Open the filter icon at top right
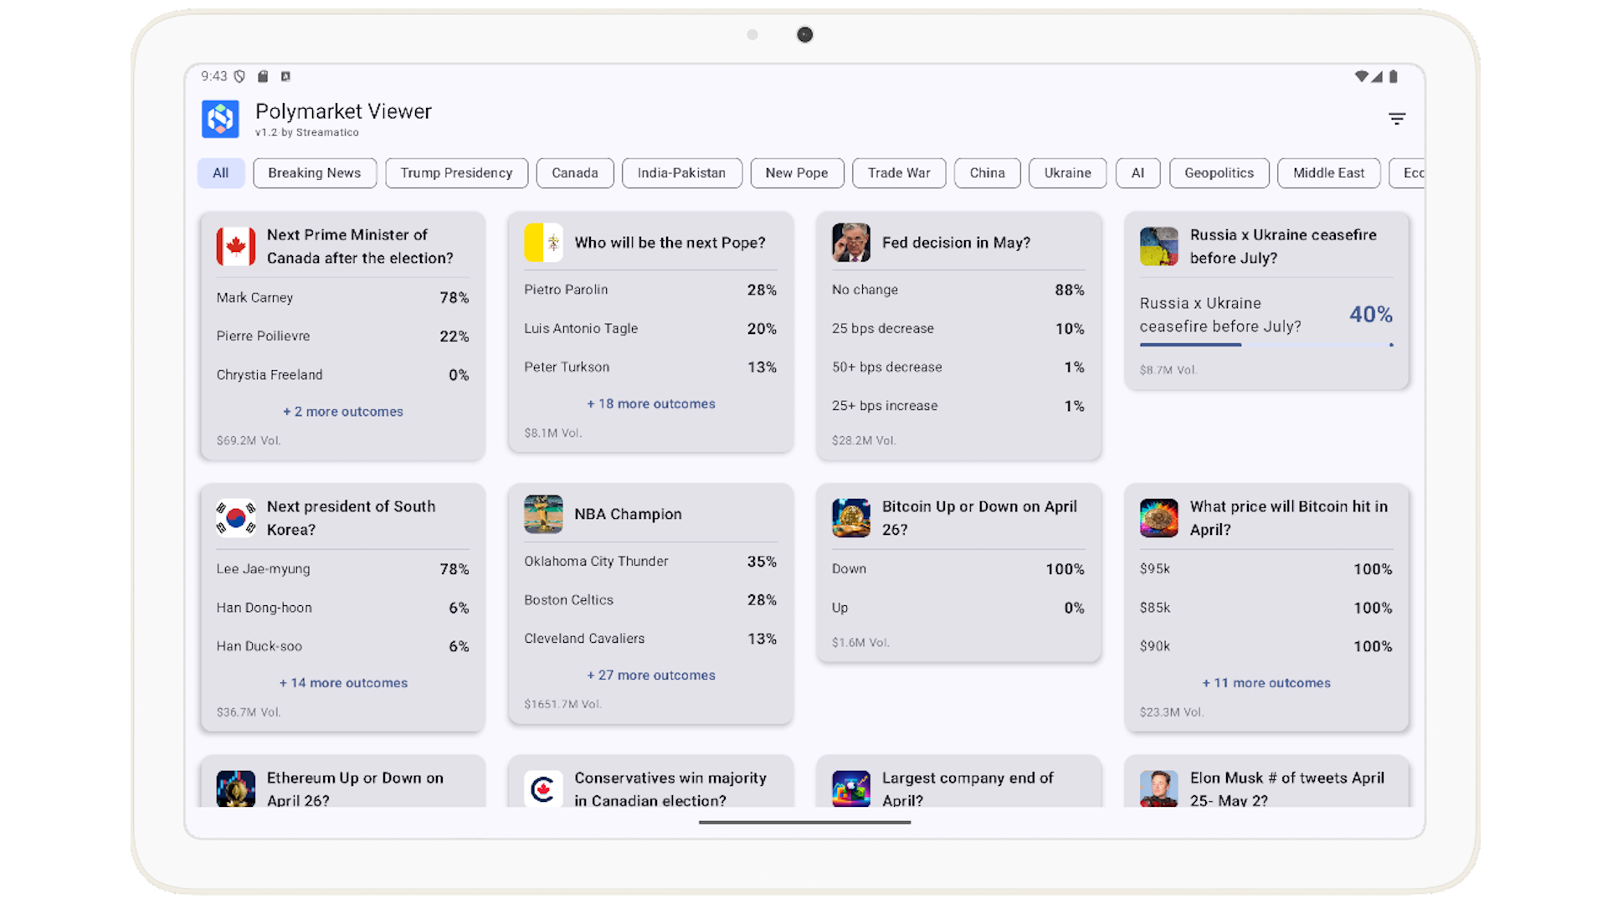 (x=1396, y=119)
